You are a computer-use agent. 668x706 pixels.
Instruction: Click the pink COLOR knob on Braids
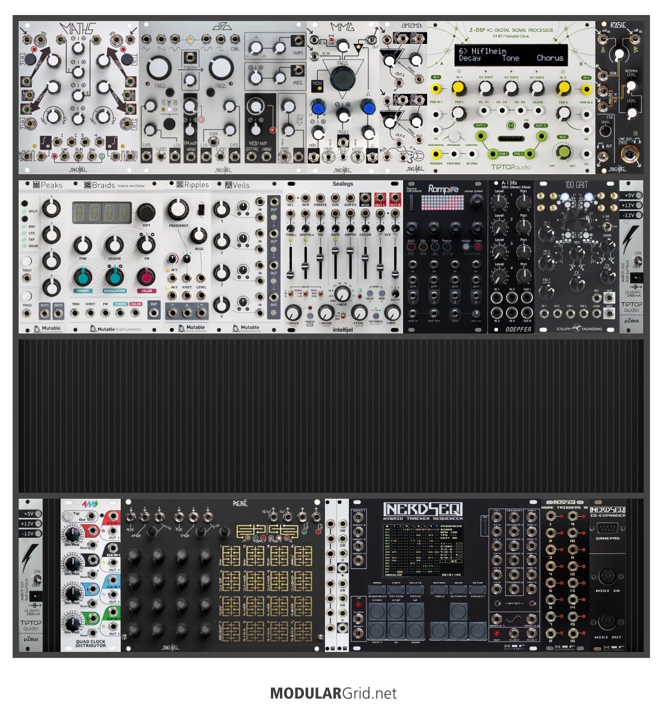(146, 277)
